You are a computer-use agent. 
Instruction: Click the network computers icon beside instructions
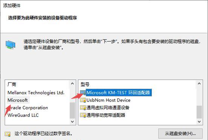[10, 45]
